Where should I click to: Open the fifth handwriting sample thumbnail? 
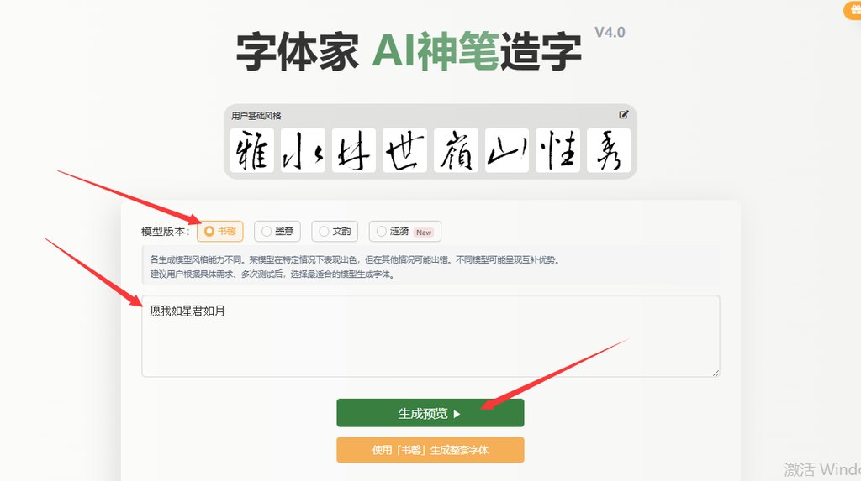tap(457, 150)
